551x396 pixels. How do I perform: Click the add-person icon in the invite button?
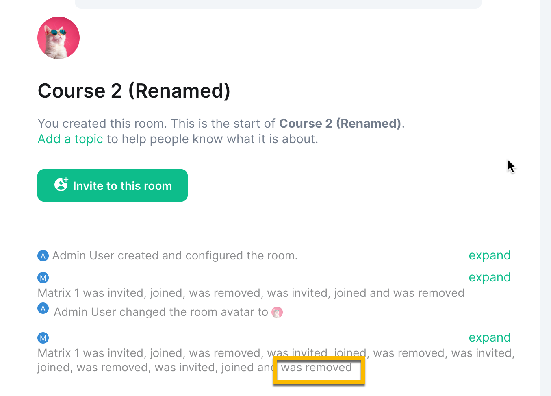(x=61, y=184)
